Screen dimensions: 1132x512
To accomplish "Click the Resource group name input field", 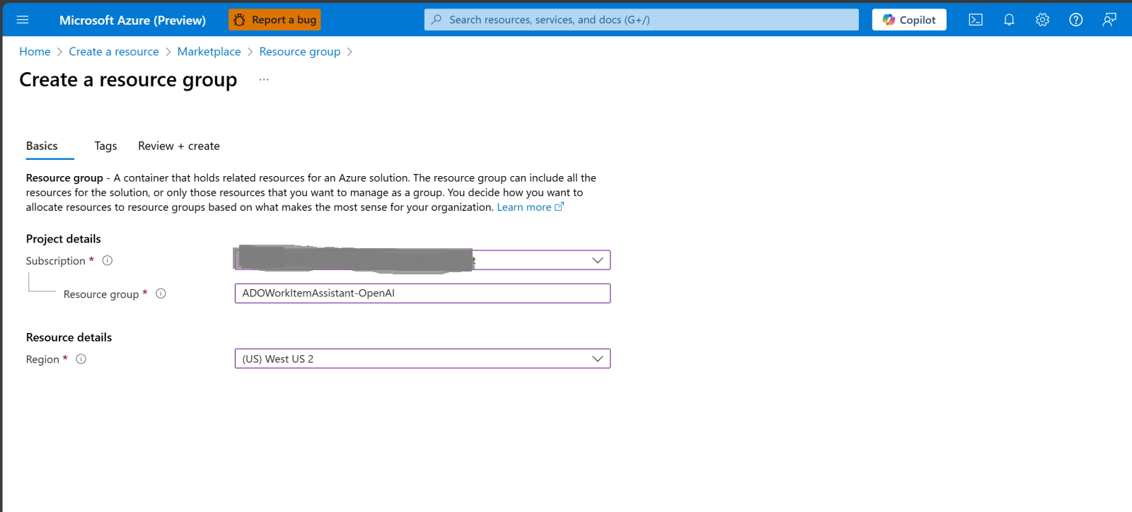I will pyautogui.click(x=422, y=293).
